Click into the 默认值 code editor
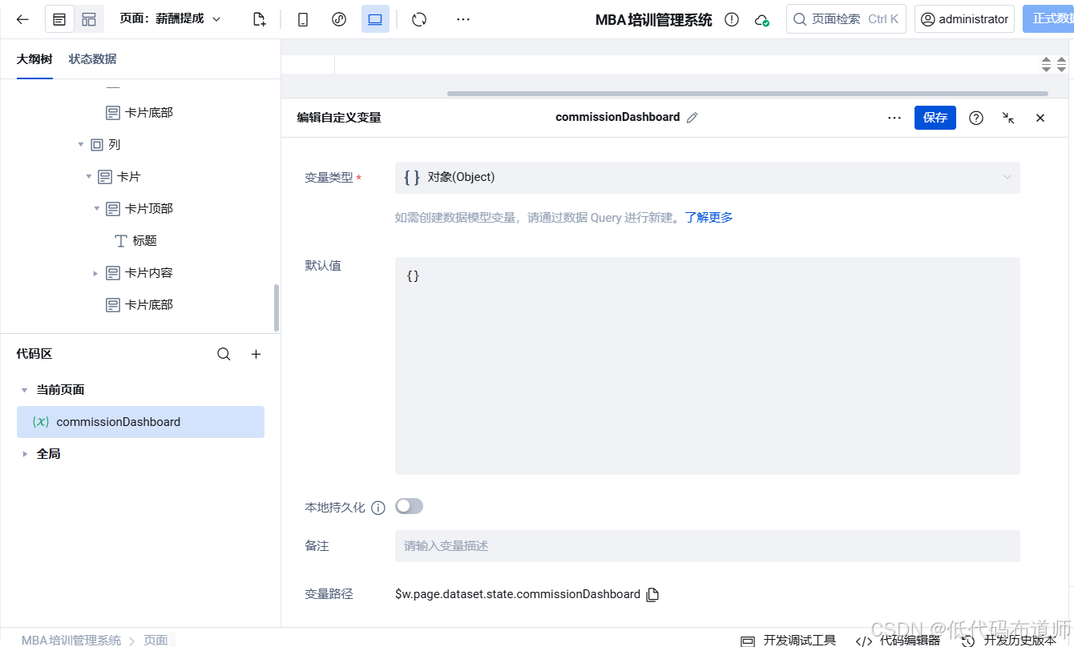The image size is (1074, 647). [x=708, y=366]
